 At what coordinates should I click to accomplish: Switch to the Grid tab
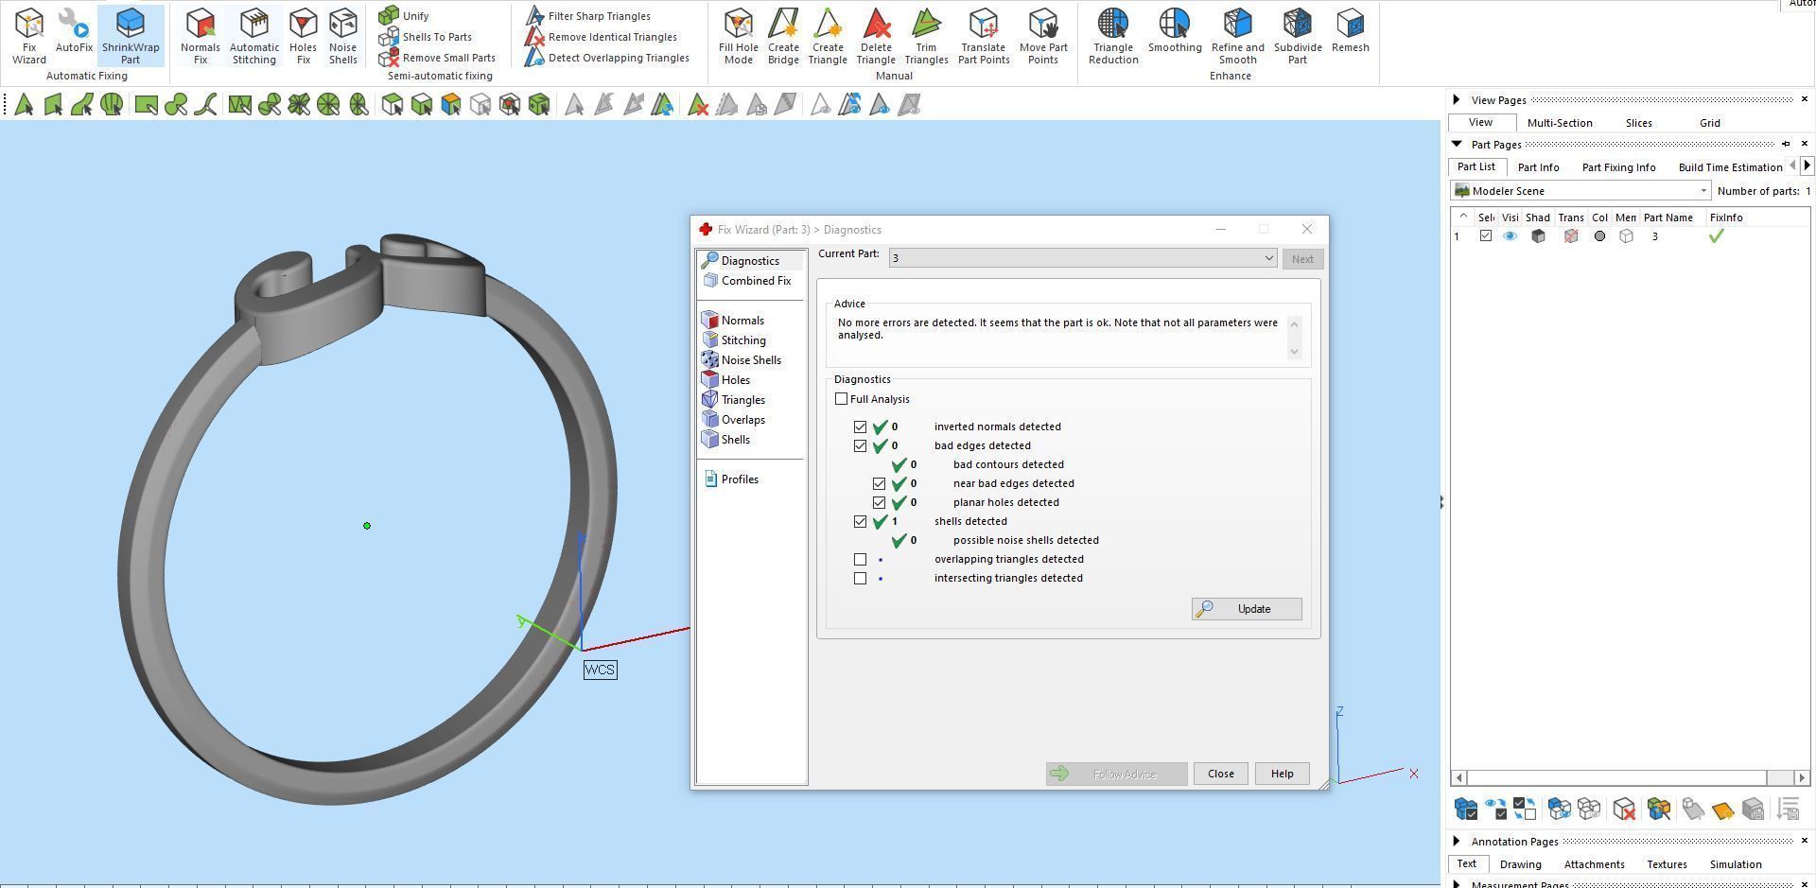[1710, 123]
